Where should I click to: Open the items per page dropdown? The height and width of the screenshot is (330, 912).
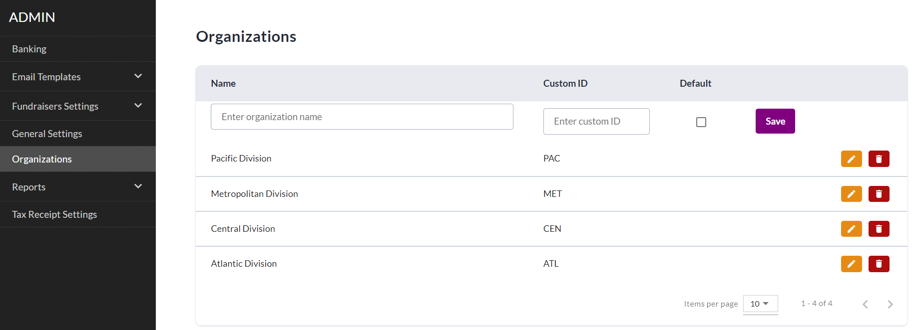click(760, 304)
